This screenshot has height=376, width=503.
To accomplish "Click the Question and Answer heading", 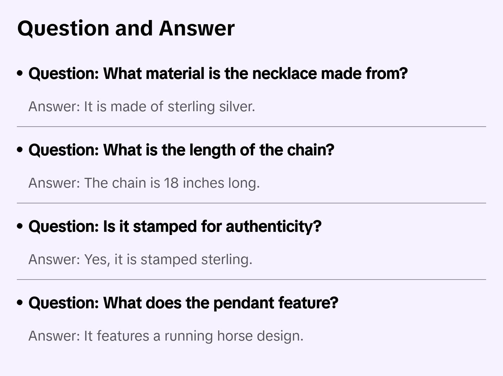I will coord(126,28).
